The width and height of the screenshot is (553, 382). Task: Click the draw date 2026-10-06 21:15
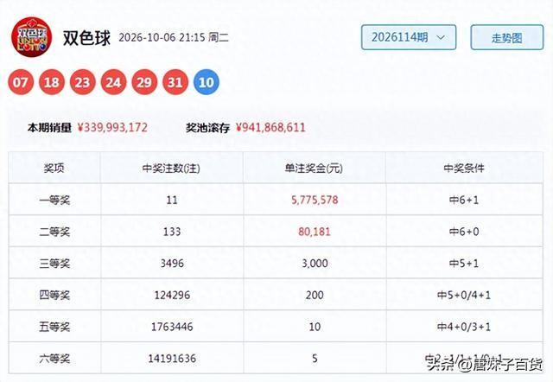[x=162, y=37]
